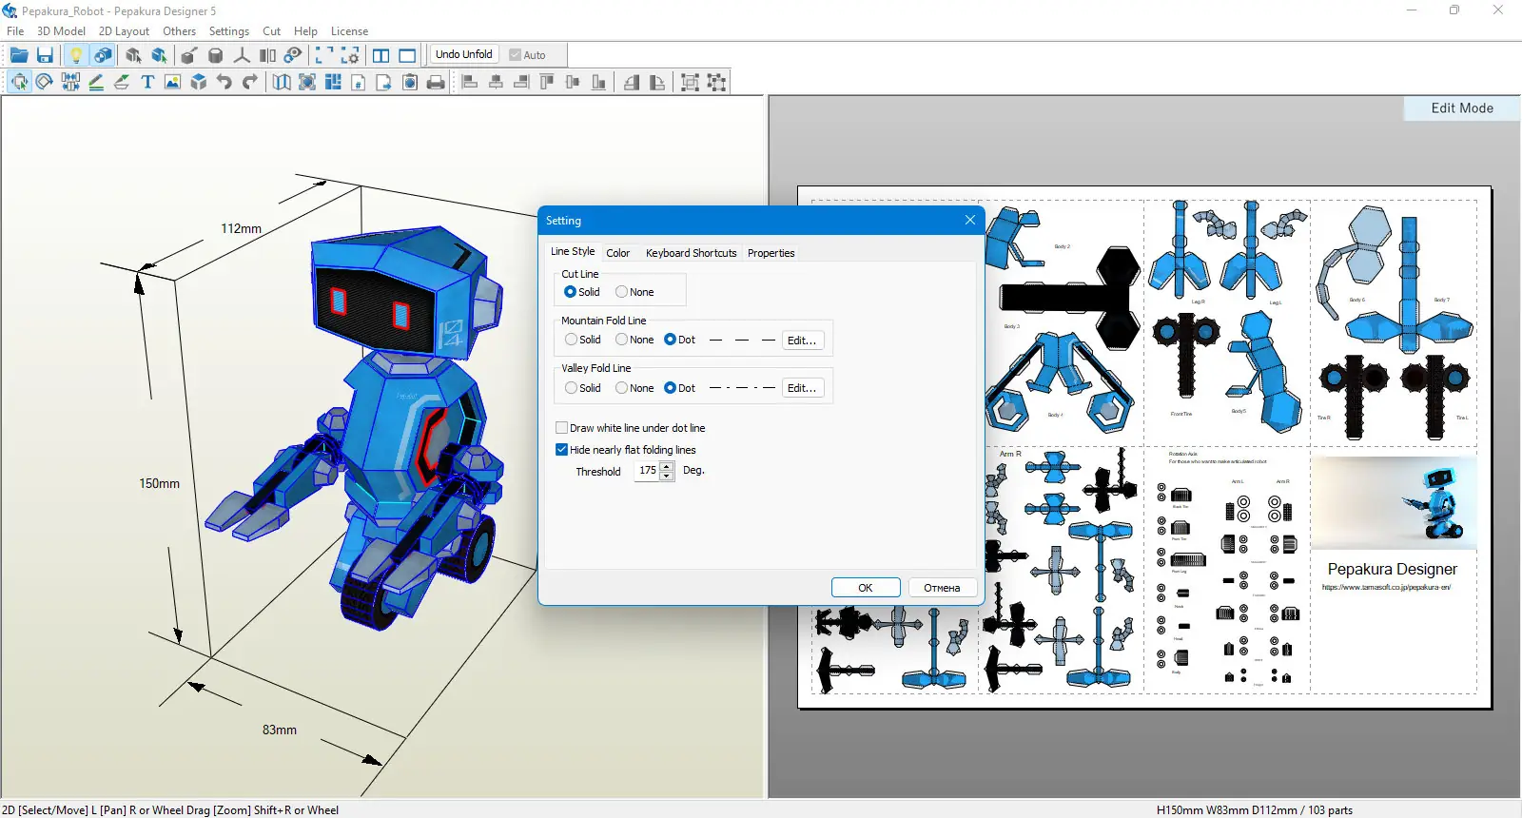Screen dimensions: 1522x818
Task: Align parts to the top edge
Action: pyautogui.click(x=547, y=82)
